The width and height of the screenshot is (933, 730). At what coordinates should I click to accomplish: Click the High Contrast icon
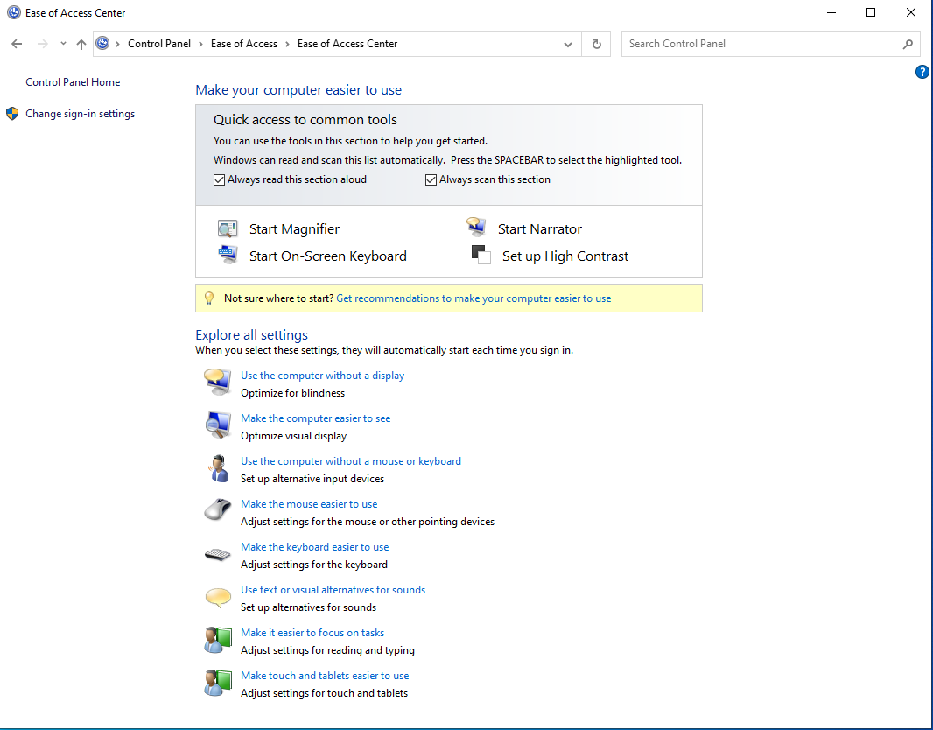[481, 255]
